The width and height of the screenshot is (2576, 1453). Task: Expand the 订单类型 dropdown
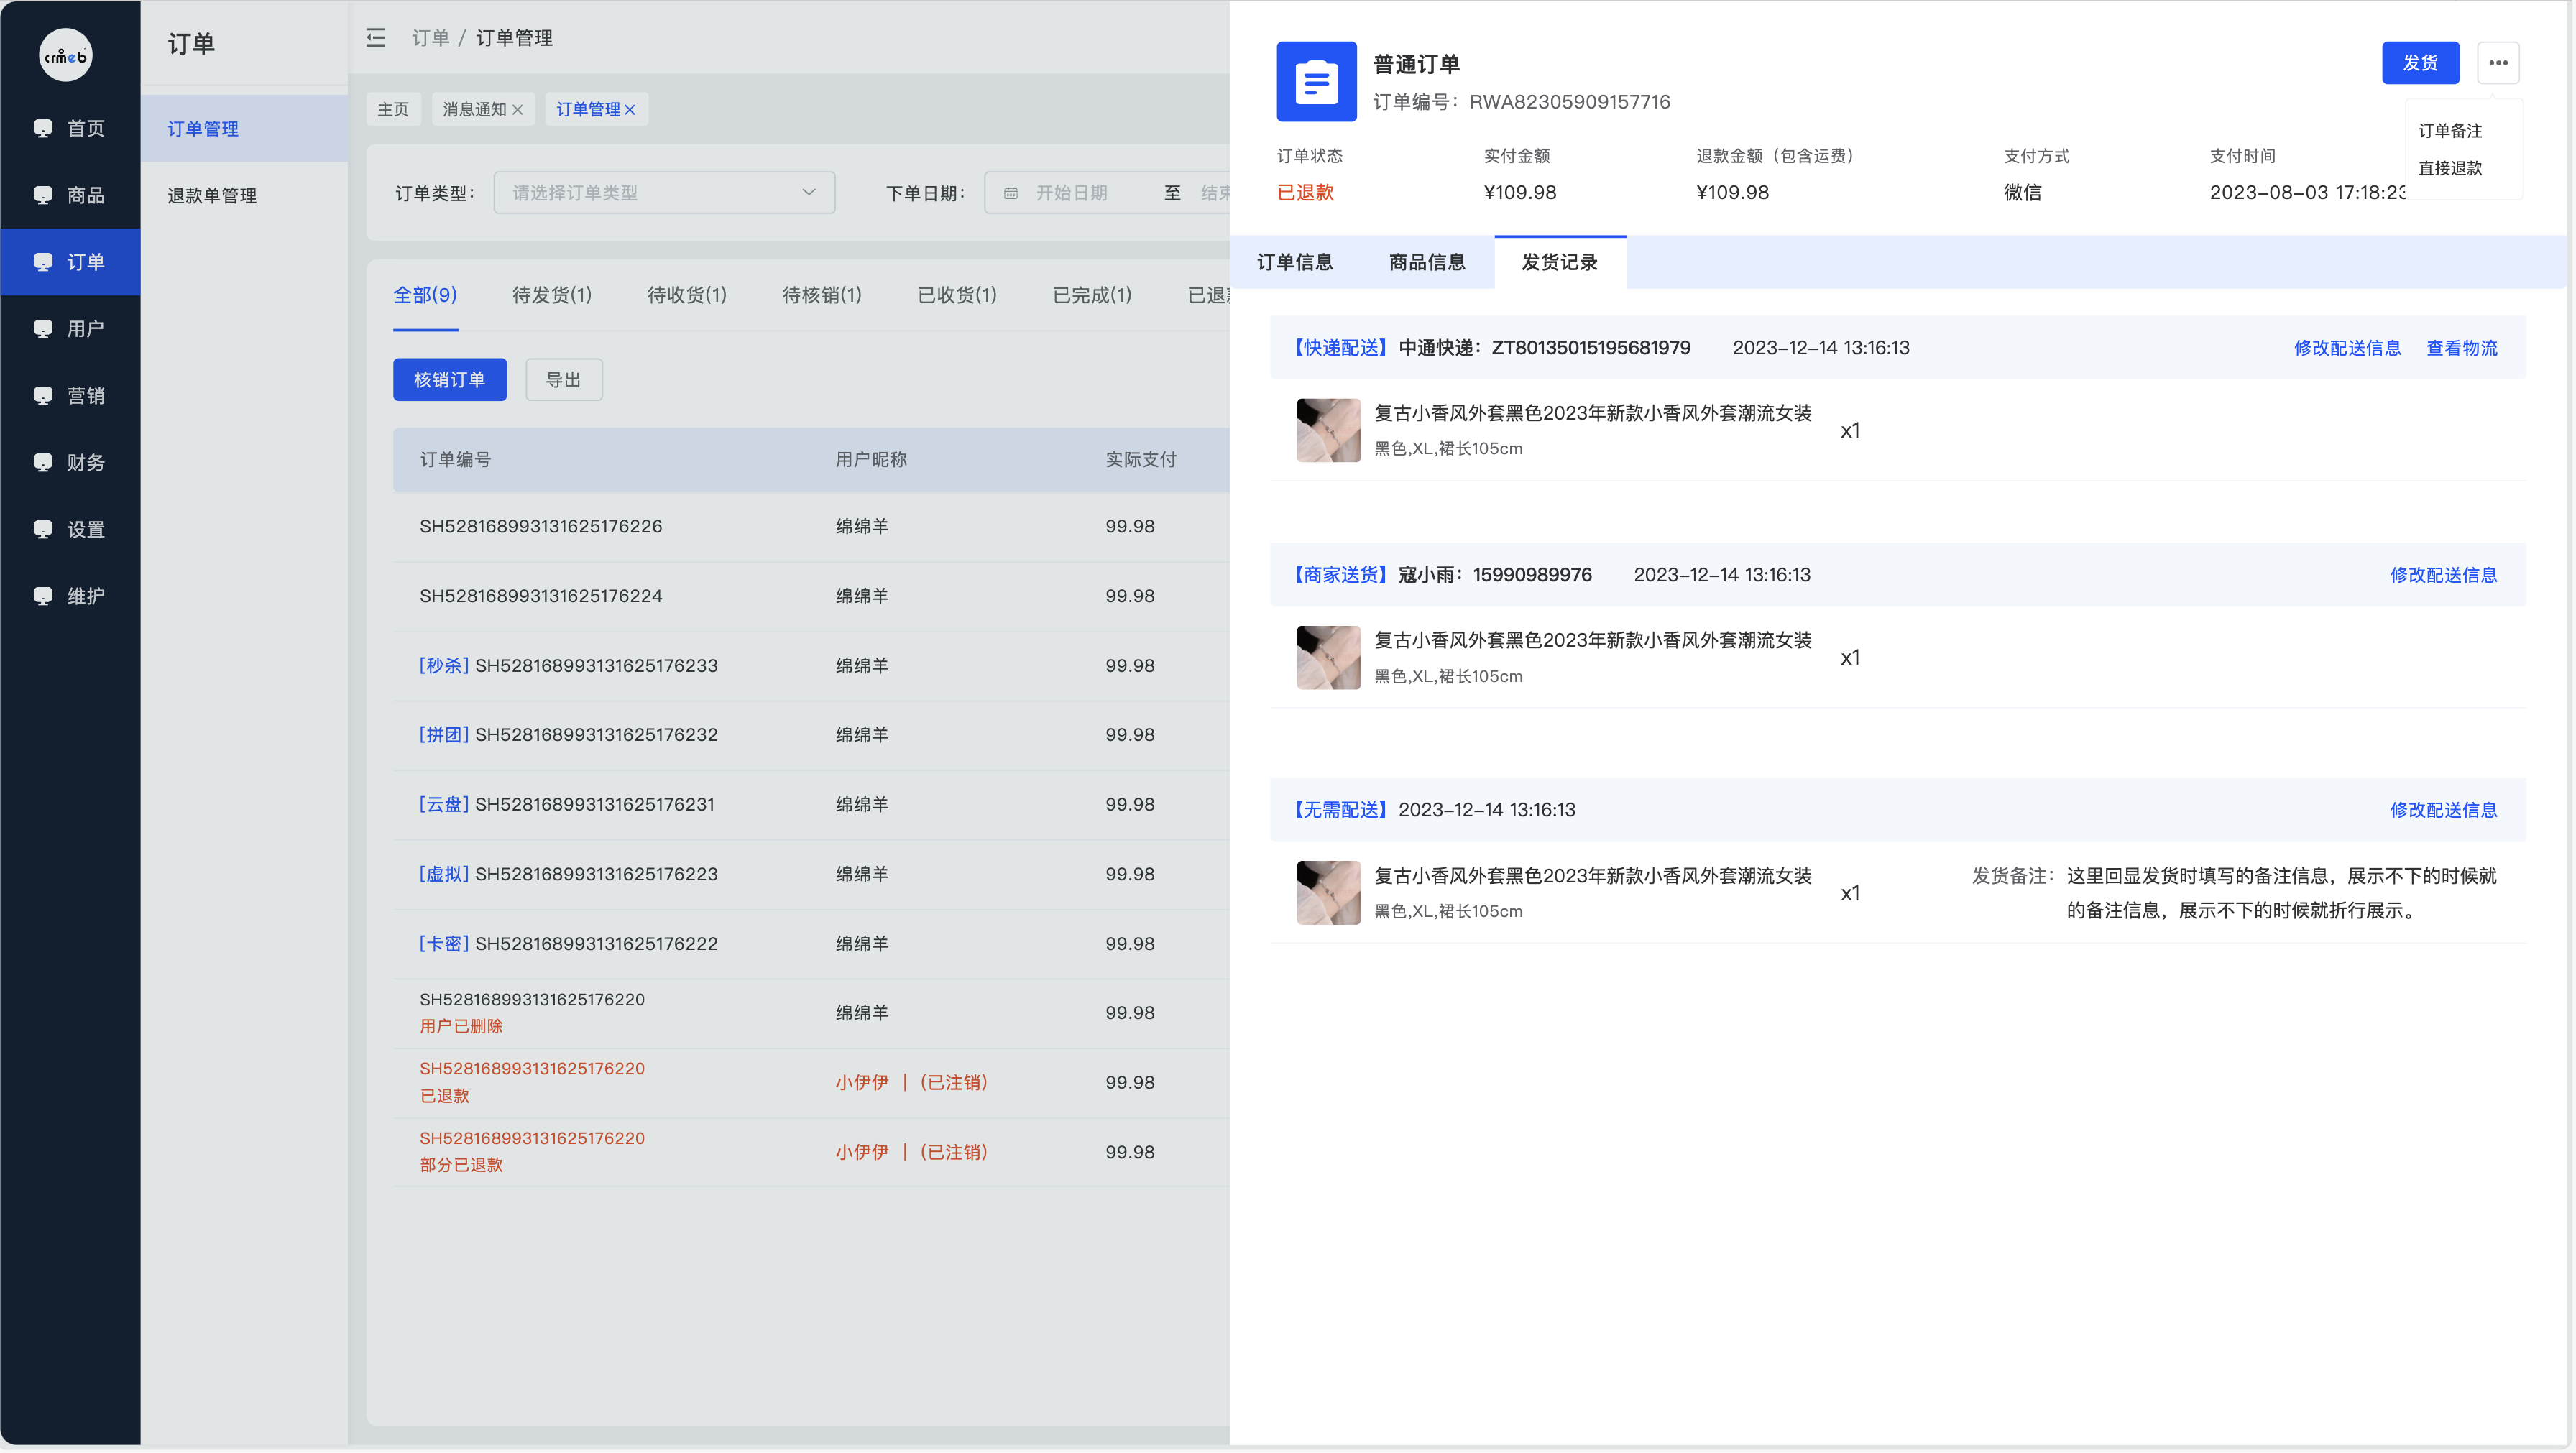pos(664,192)
